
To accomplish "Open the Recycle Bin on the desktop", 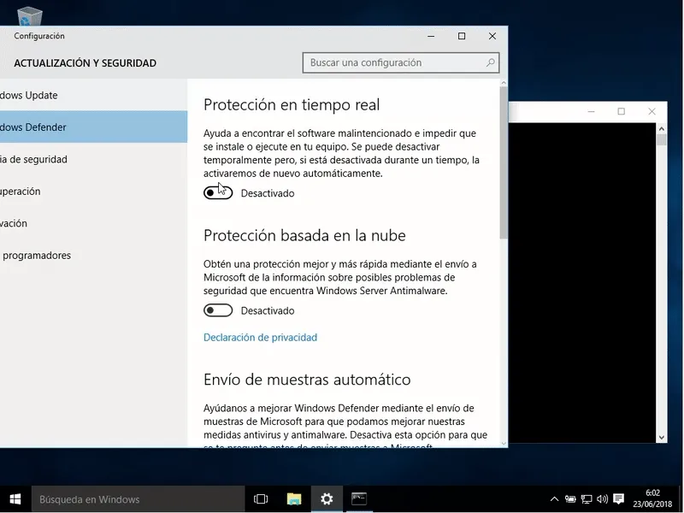I will point(30,15).
